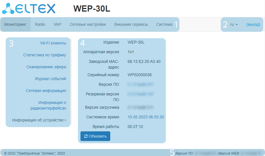Click the Серийный номер label
Viewport: 265px width, 156px height.
103,75
